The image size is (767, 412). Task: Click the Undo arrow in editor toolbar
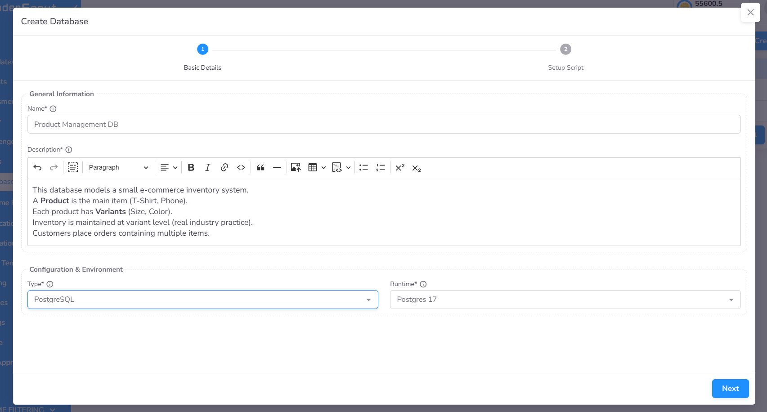tap(37, 167)
